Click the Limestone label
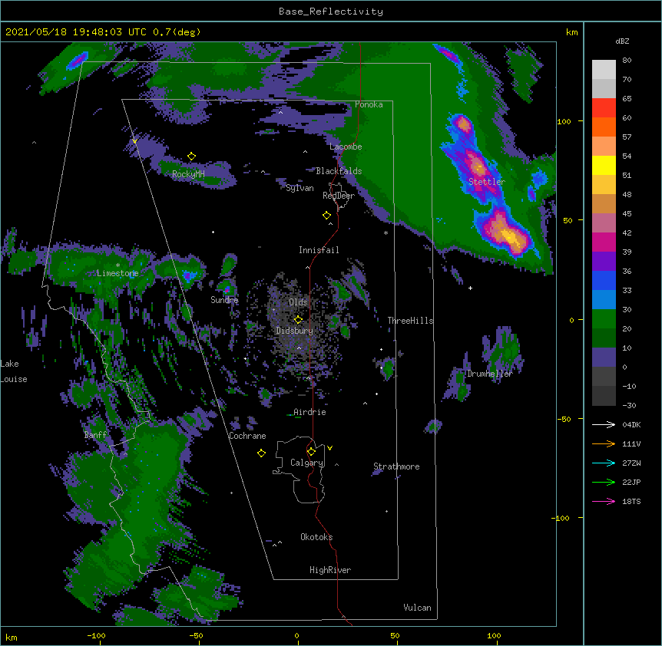The image size is (662, 646). pos(118,273)
